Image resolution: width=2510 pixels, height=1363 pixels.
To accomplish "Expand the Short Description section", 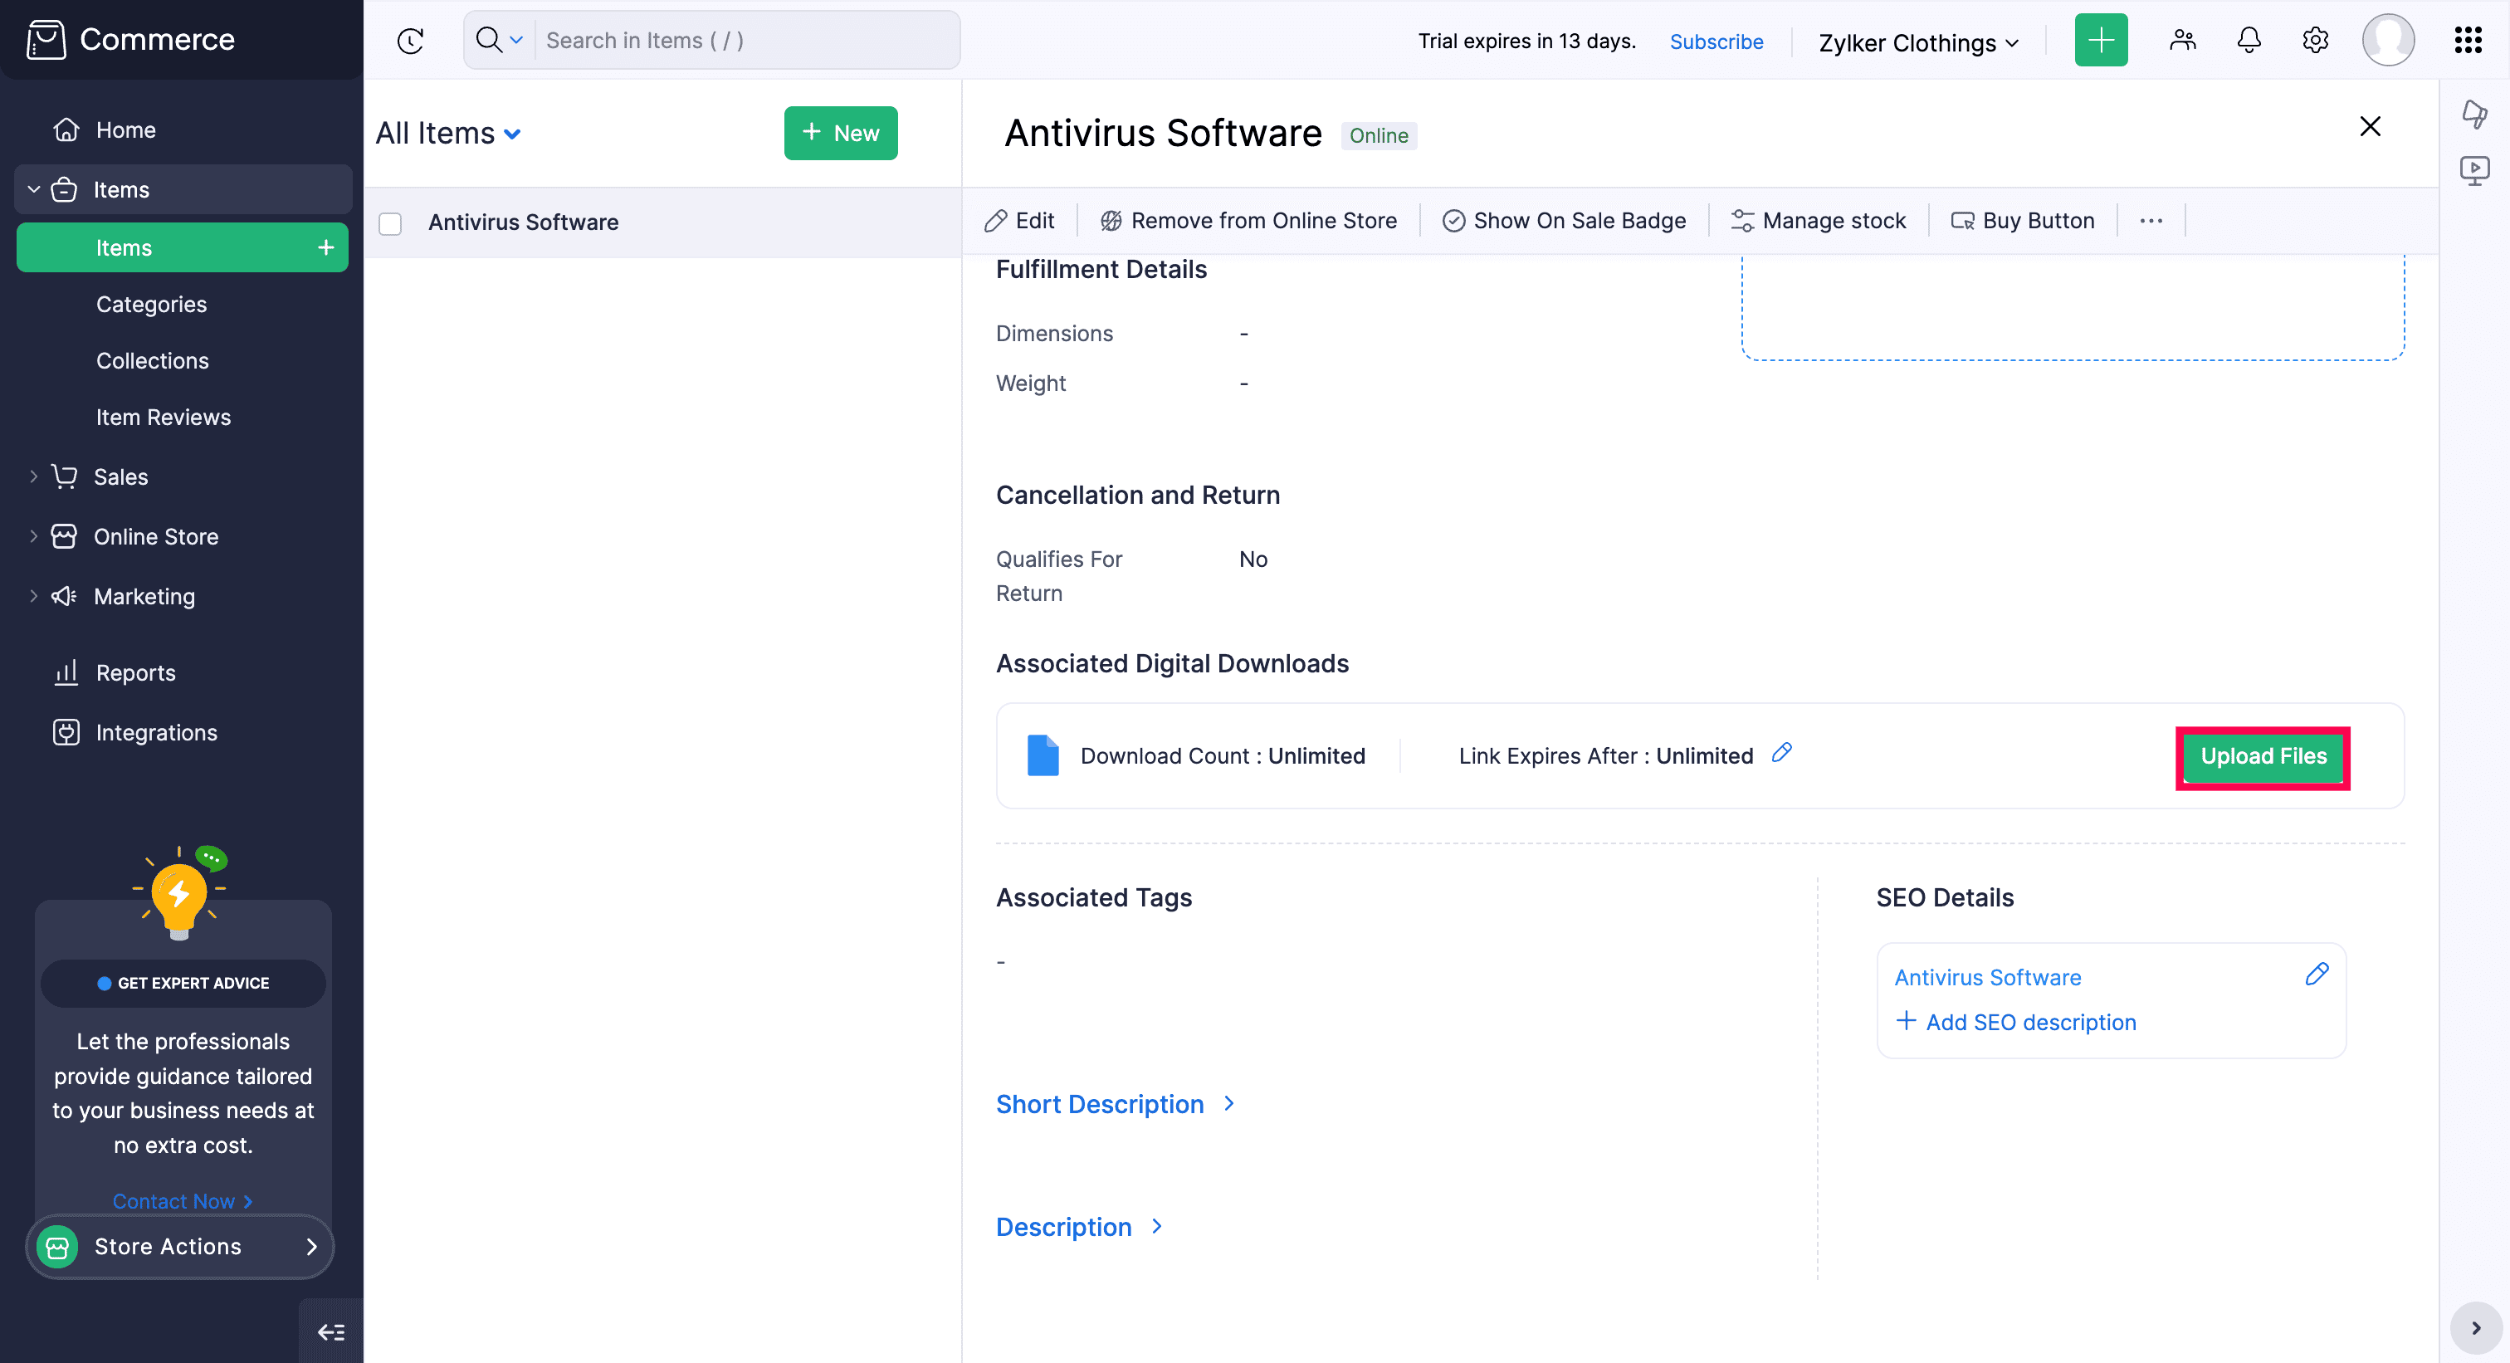I will click(x=1116, y=1104).
